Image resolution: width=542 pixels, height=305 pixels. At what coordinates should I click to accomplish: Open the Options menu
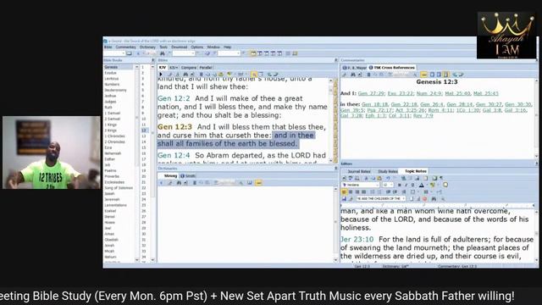[x=197, y=47]
